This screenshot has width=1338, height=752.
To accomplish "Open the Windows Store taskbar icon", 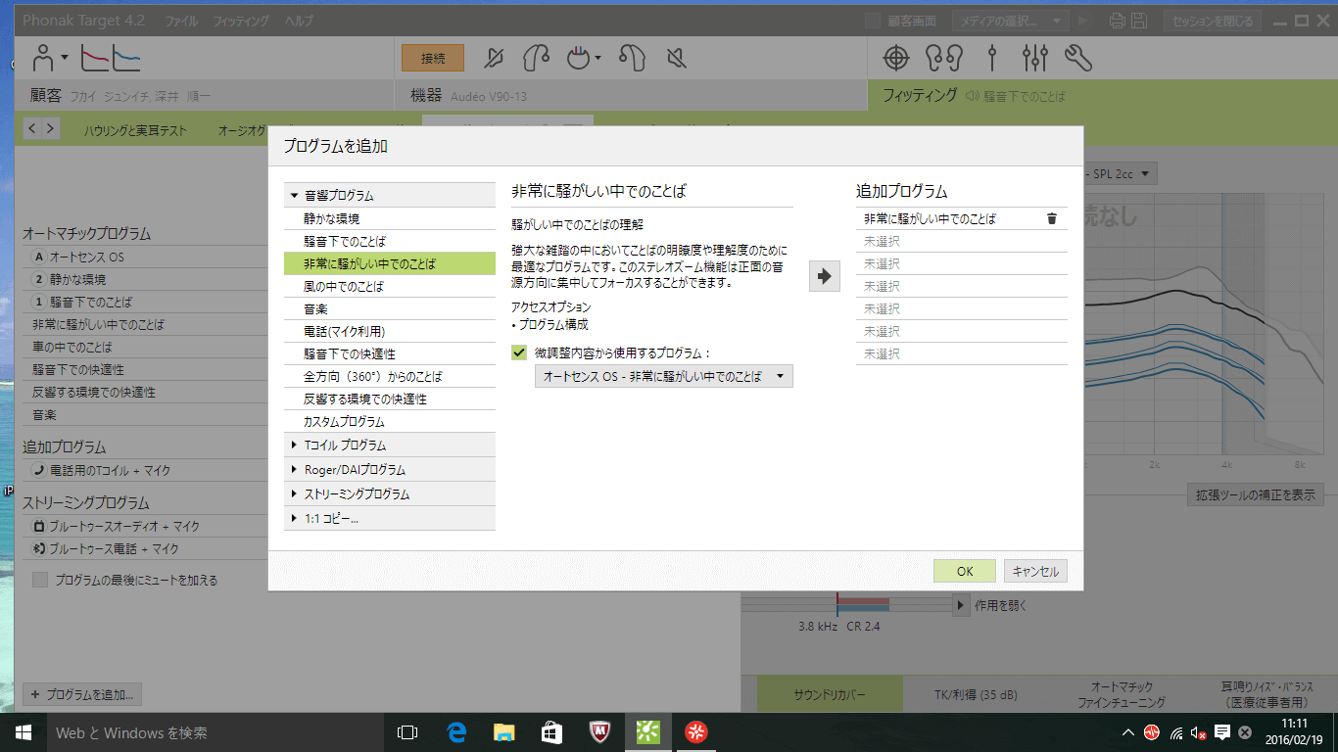I will (x=551, y=731).
